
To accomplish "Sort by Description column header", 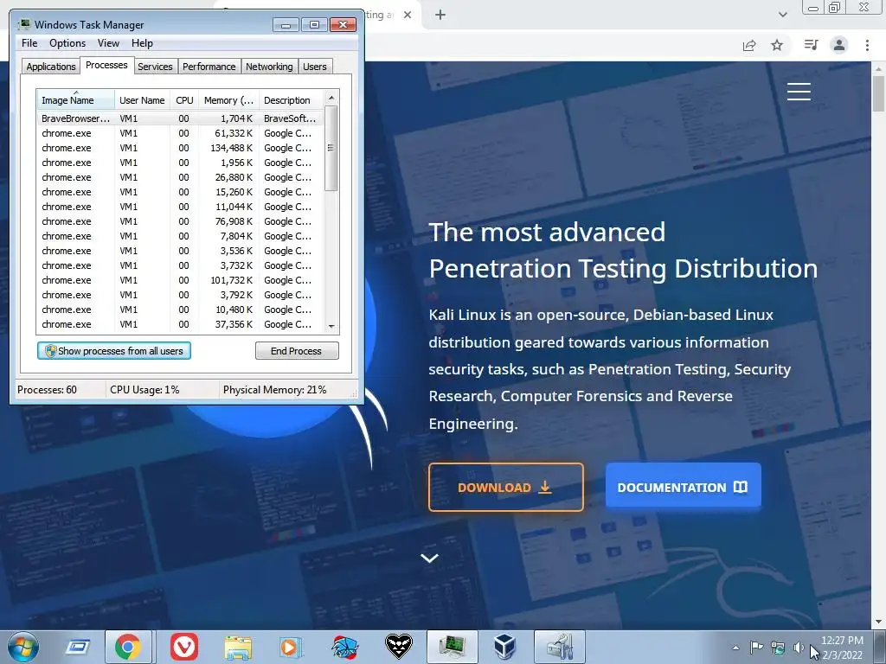I will click(x=291, y=100).
